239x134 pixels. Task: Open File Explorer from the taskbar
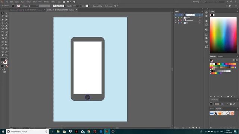[58, 131]
